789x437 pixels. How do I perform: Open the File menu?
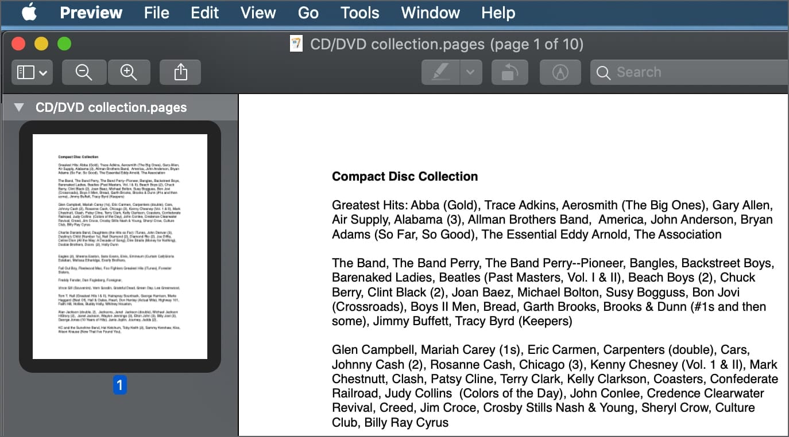coord(156,13)
